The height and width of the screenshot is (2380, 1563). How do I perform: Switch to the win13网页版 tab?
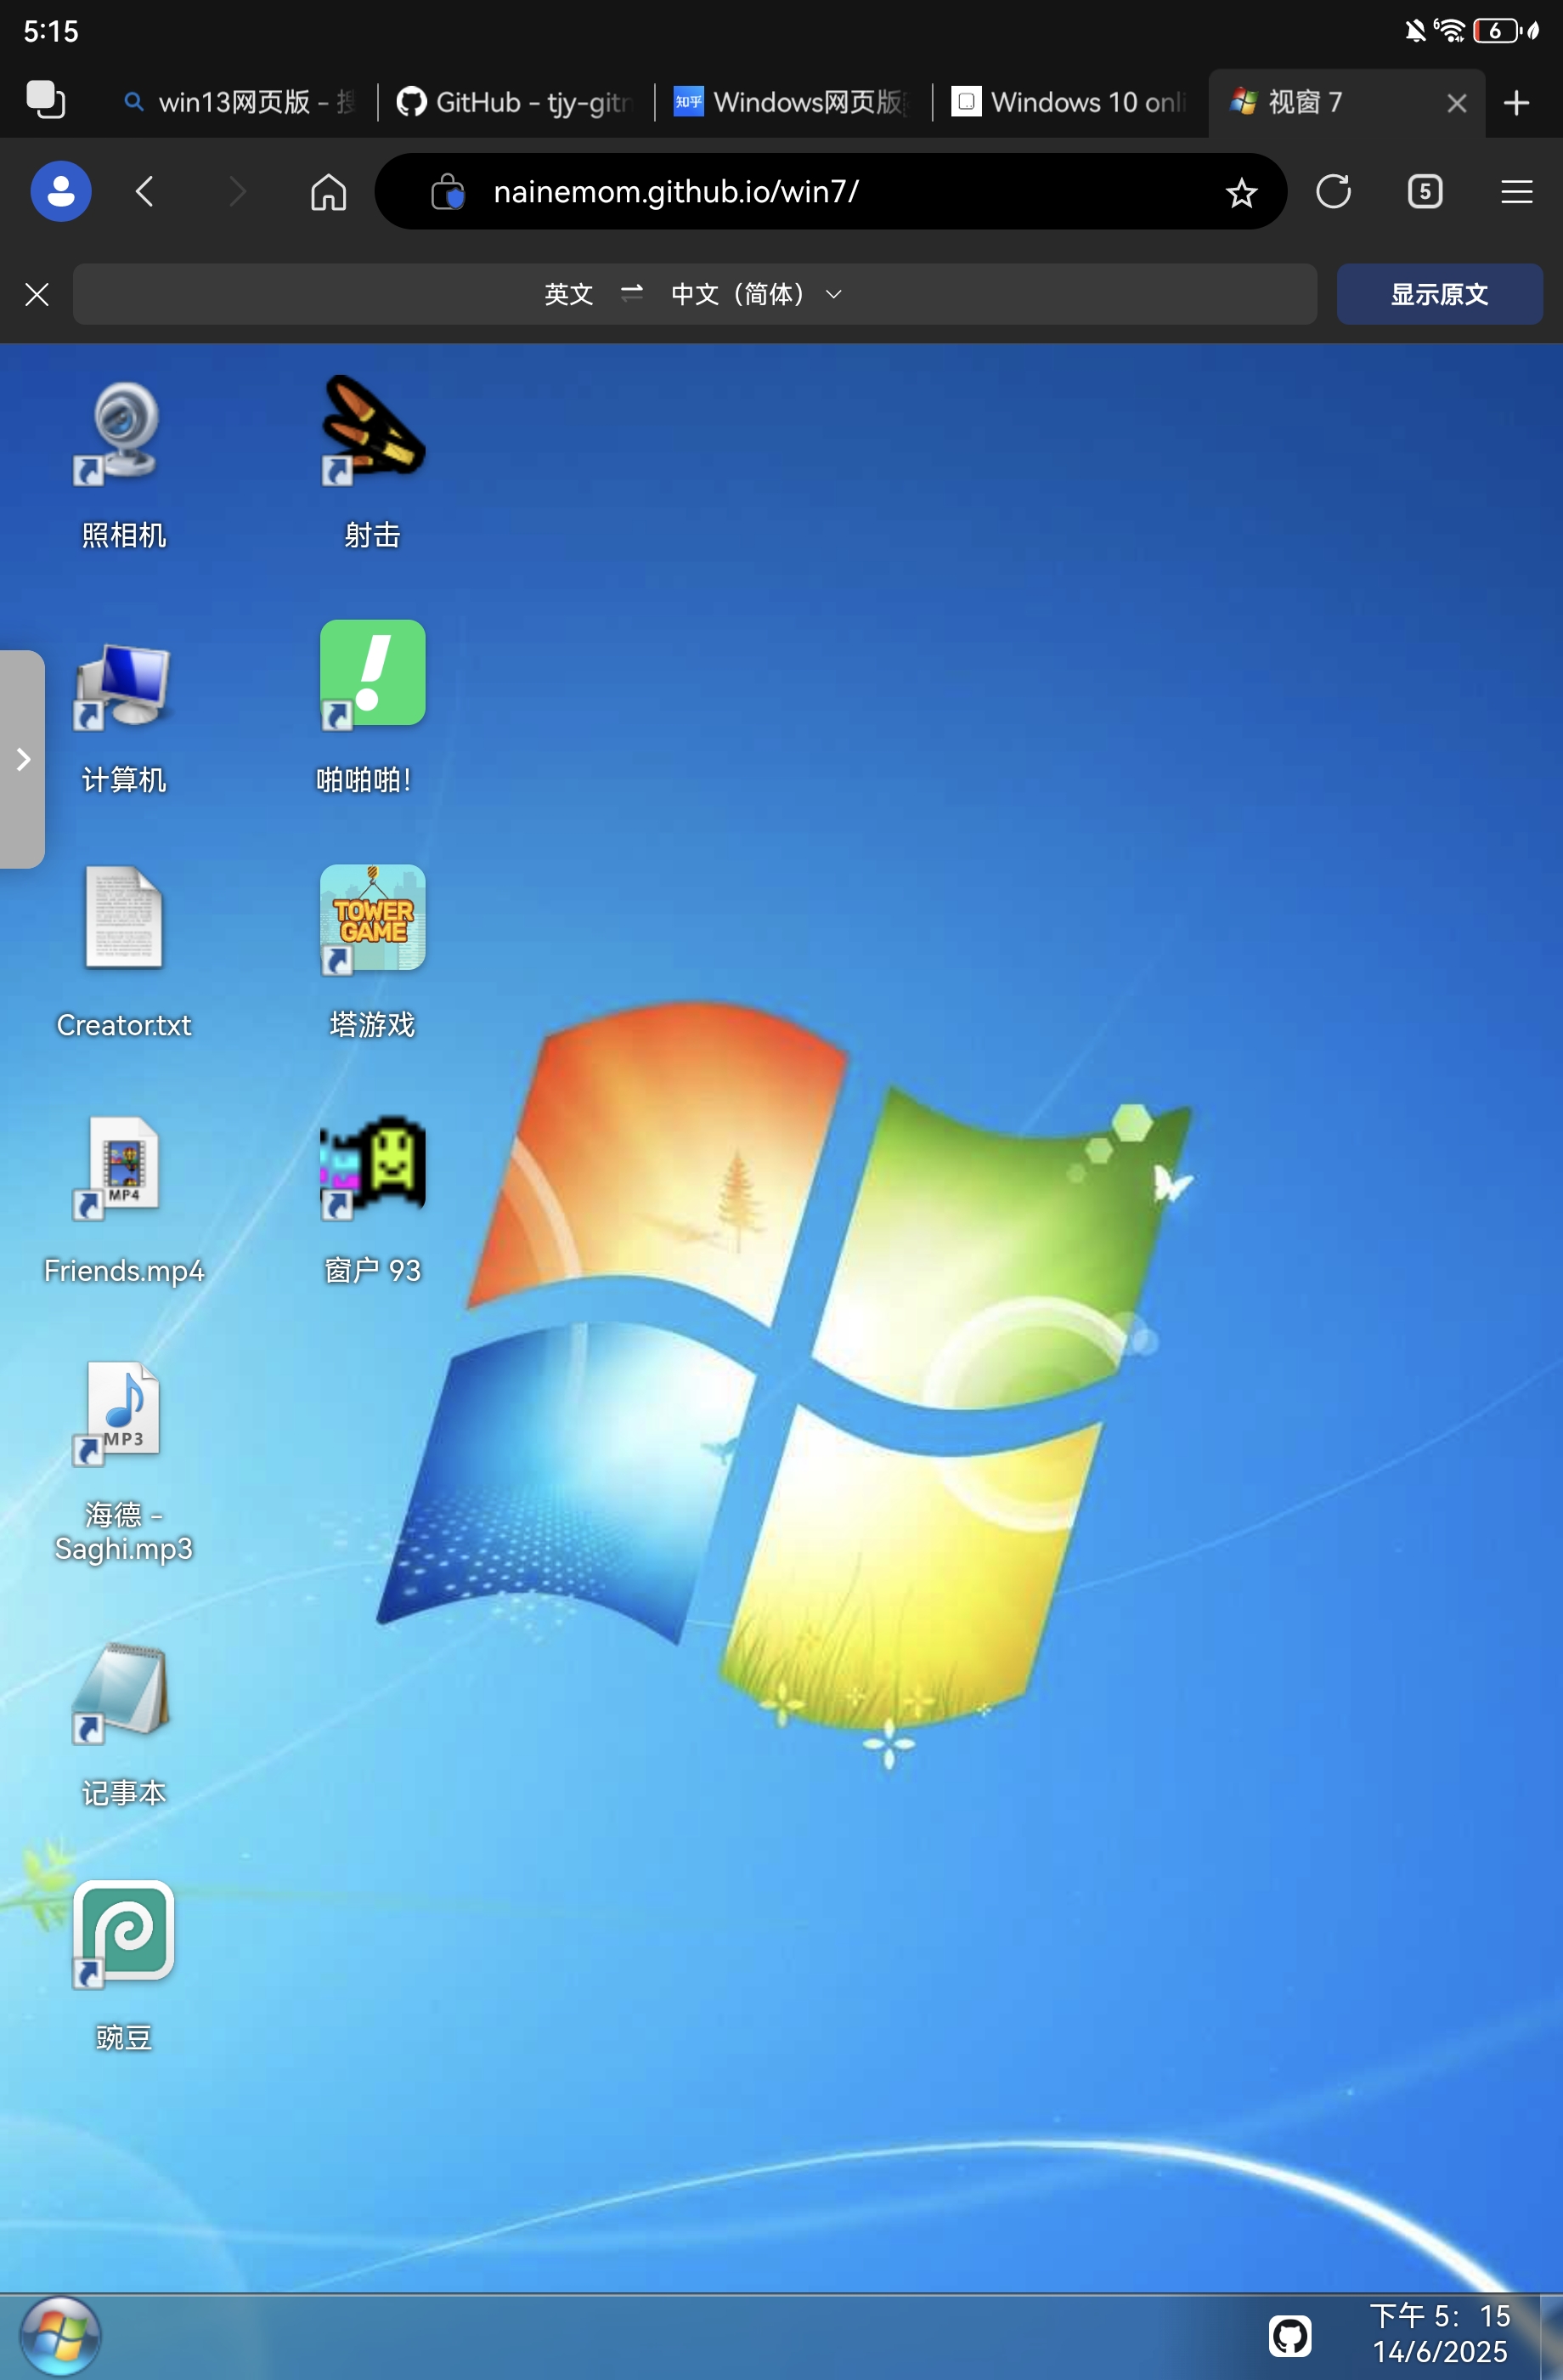point(238,102)
